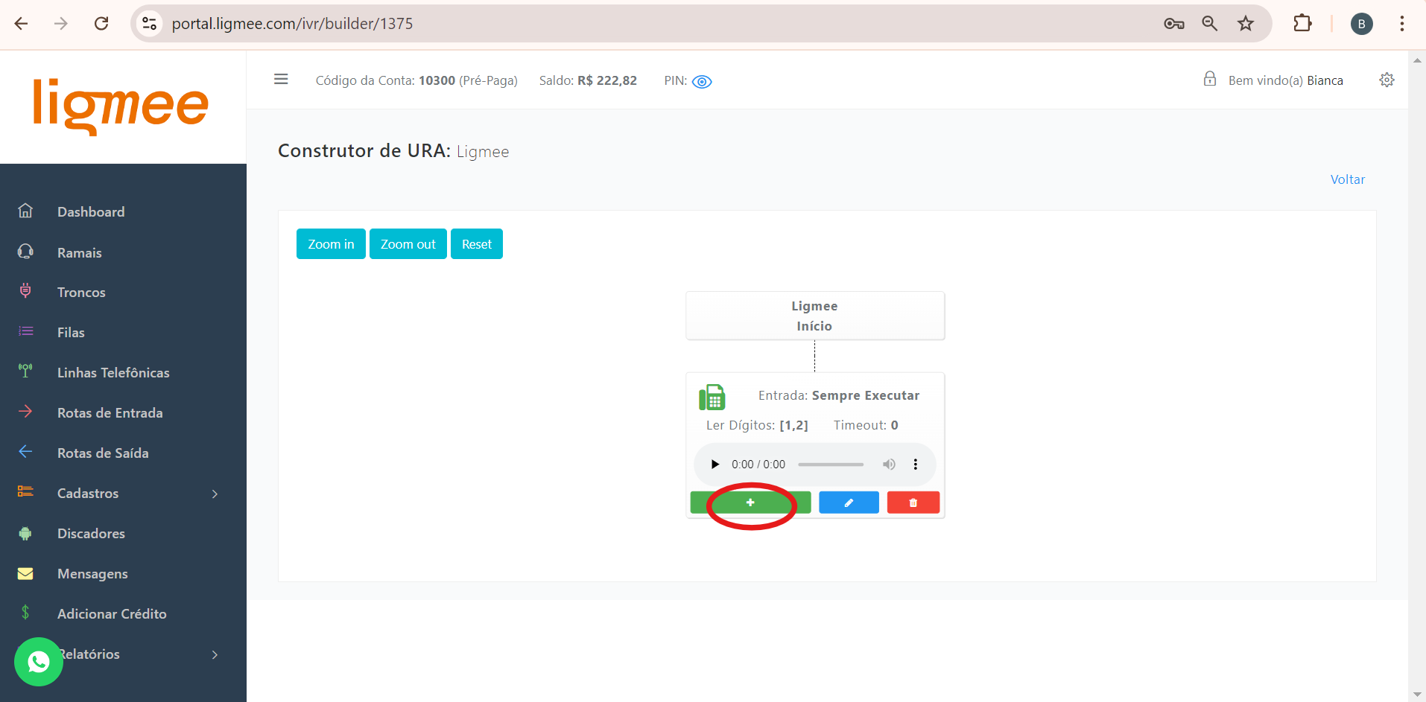Click the blue pencil edit button
Viewport: 1426px width, 702px height.
click(849, 502)
